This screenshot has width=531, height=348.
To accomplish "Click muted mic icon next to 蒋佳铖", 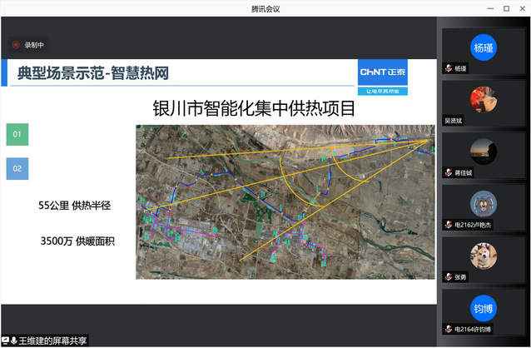I will pos(448,172).
